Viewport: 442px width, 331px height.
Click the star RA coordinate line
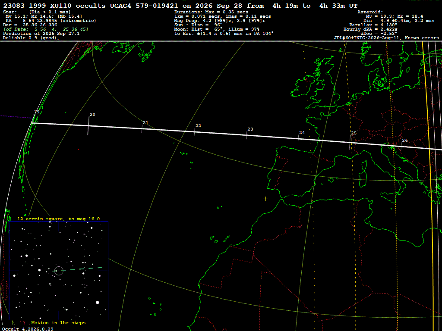click(x=51, y=21)
